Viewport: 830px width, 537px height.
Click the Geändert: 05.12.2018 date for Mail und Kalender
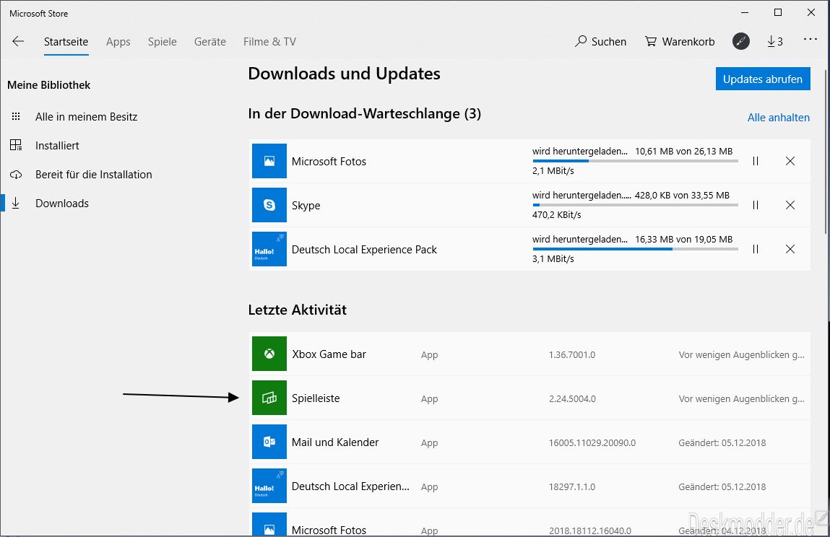722,442
